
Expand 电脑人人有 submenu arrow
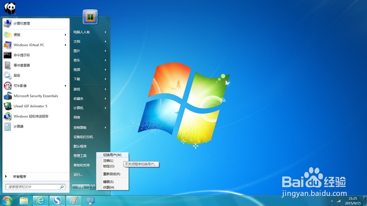coord(106,32)
